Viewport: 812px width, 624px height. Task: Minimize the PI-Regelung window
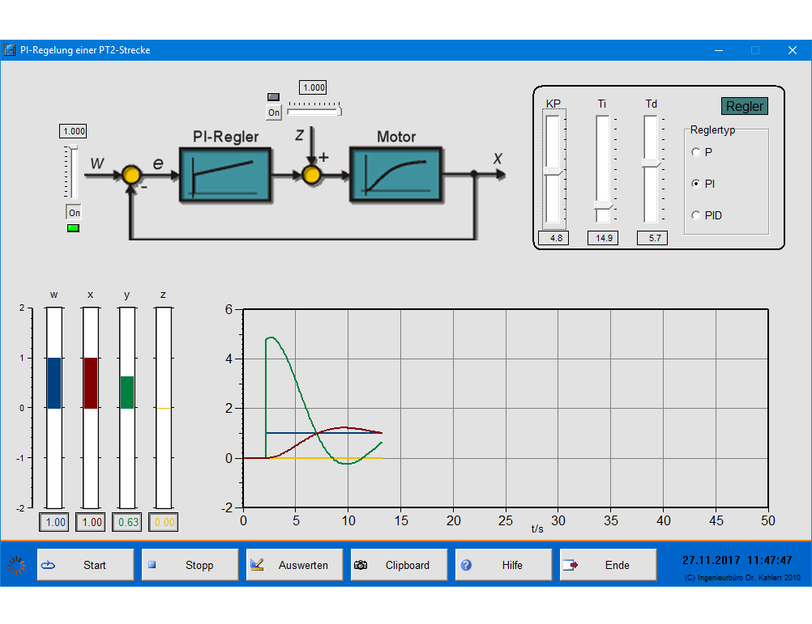pyautogui.click(x=719, y=50)
